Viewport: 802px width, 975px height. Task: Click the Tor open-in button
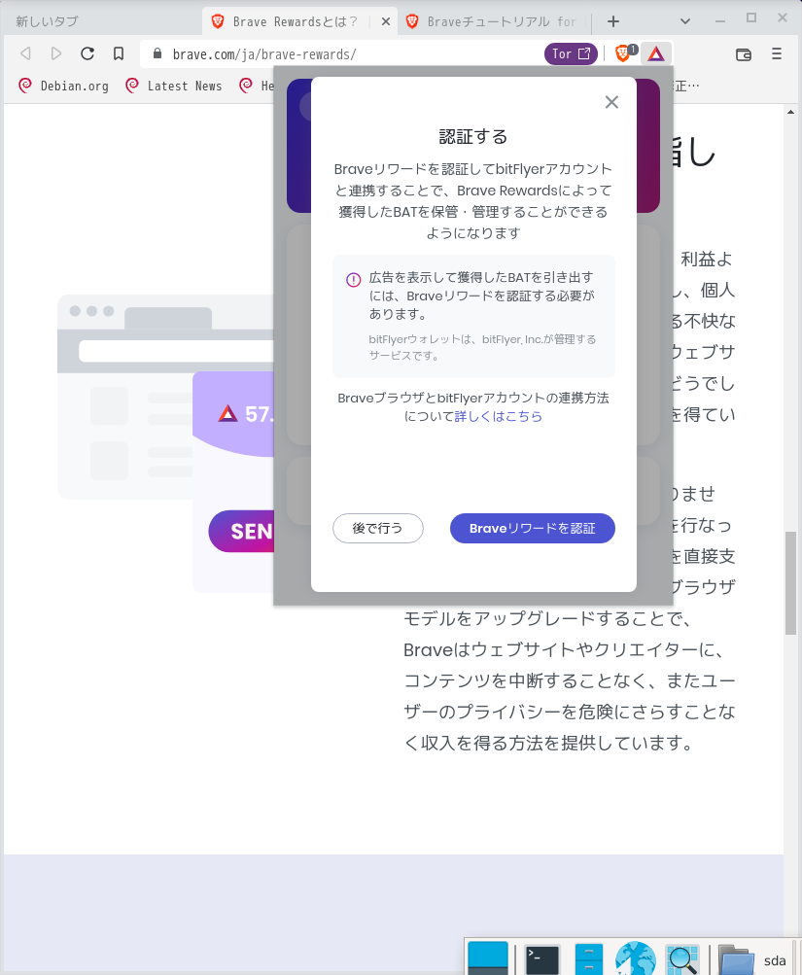tap(571, 54)
